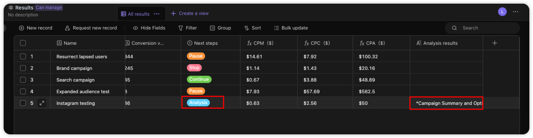This screenshot has width=533, height=138.
Task: Open the Analysis results column header
Action: pos(446,43)
